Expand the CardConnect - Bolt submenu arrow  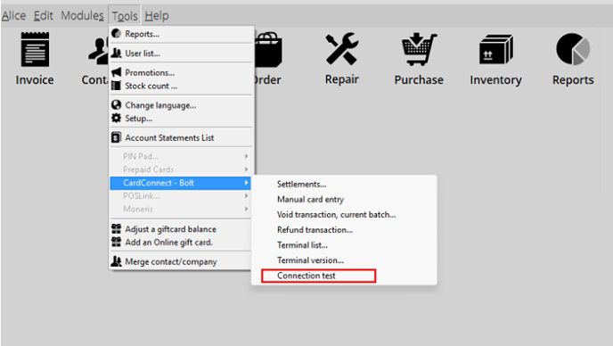point(246,183)
